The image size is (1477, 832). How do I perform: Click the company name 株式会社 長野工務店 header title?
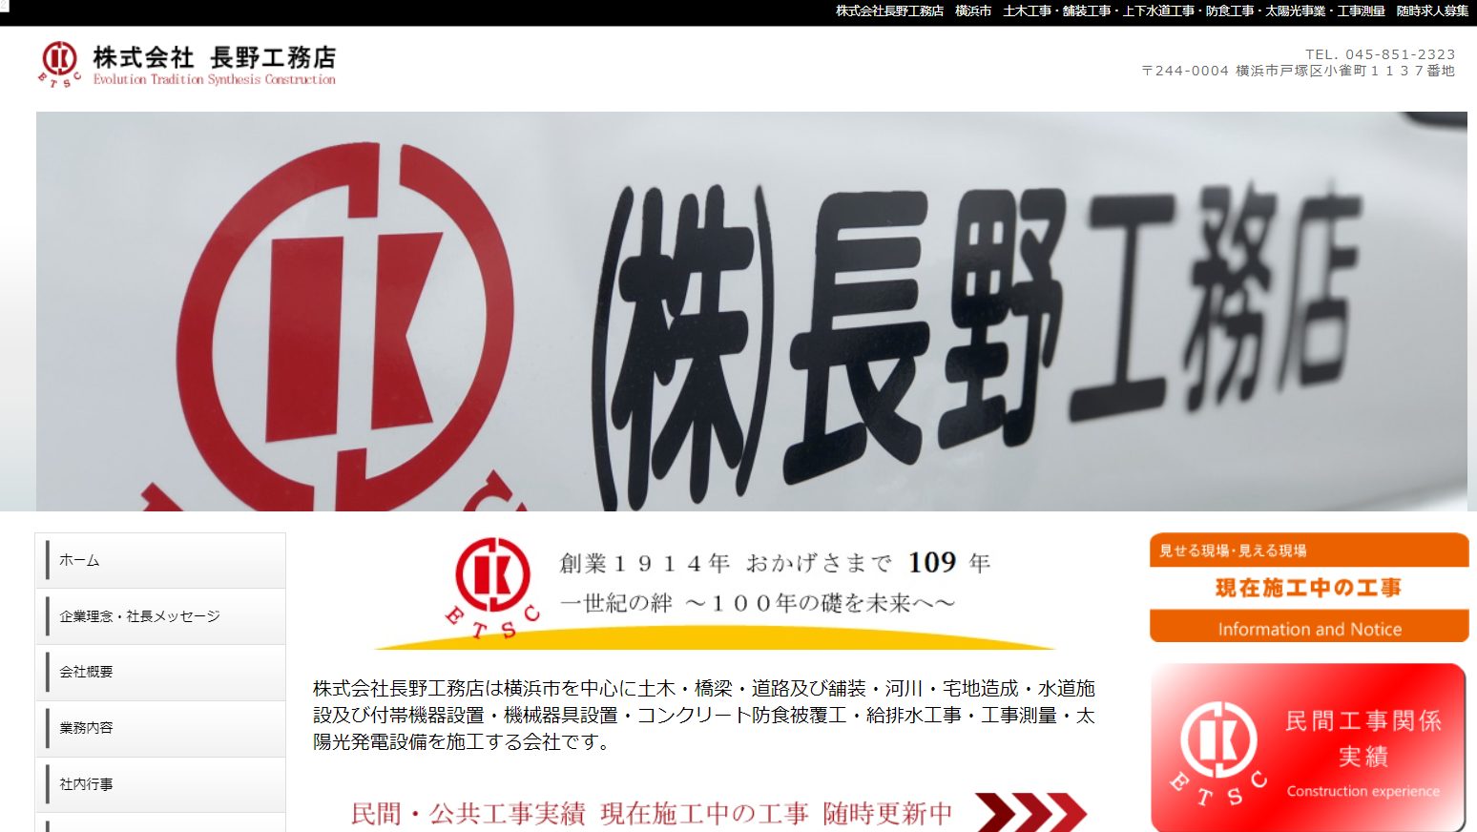(215, 57)
